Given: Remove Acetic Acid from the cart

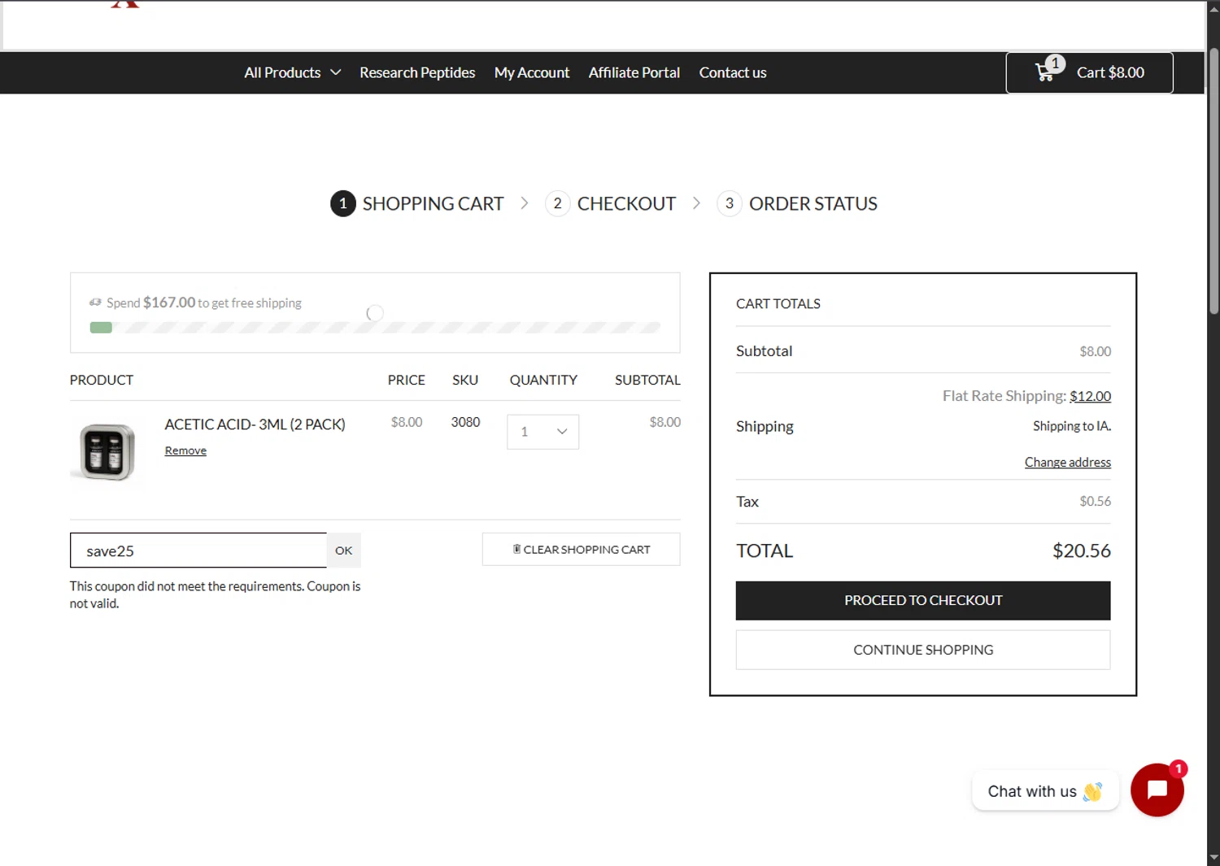Looking at the screenshot, I should [185, 450].
